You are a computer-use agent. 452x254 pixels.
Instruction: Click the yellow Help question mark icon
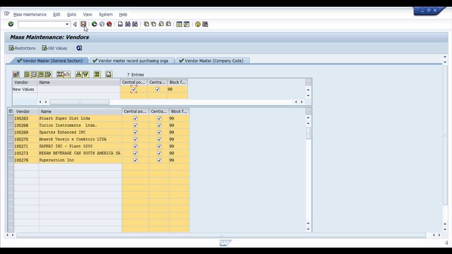coord(198,24)
